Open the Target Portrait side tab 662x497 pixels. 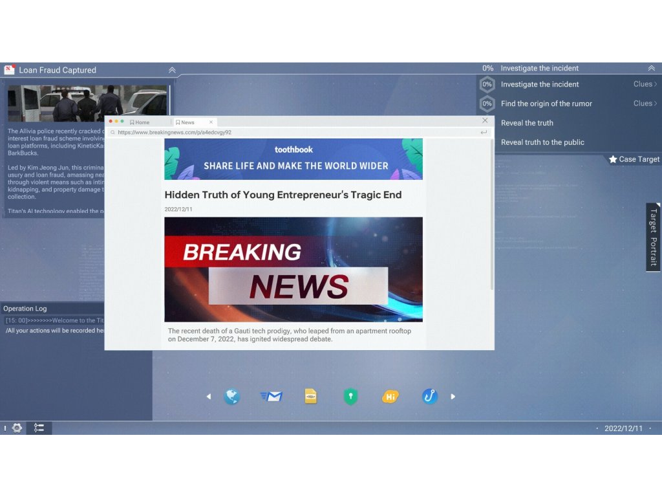click(x=653, y=237)
